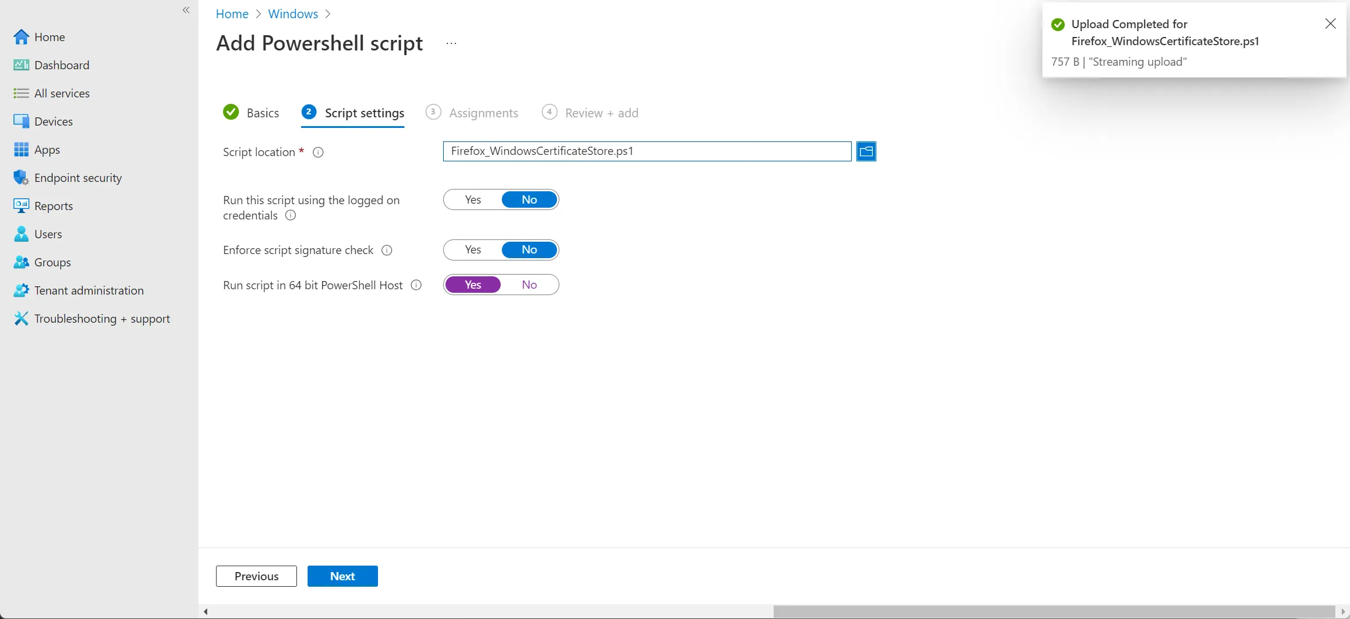
Task: Open the Groups people icon
Action: point(21,262)
